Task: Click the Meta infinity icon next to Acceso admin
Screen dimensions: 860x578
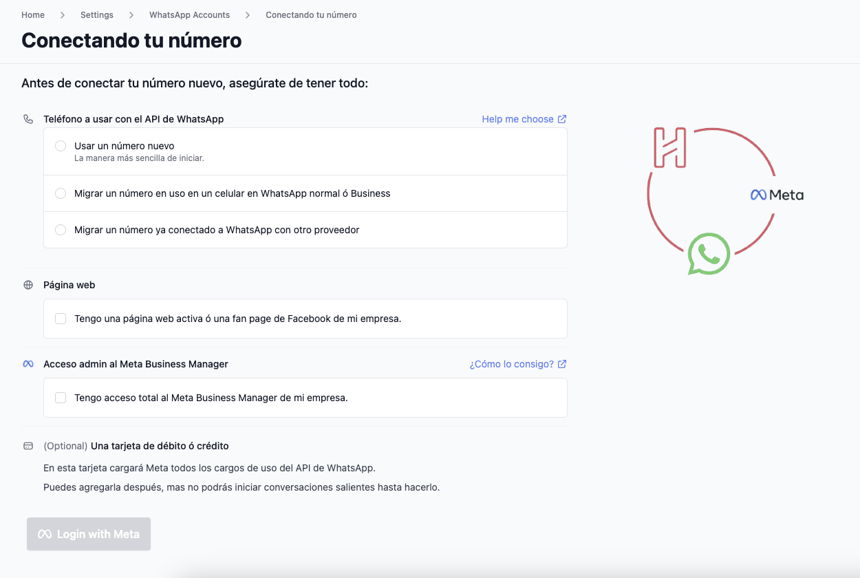Action: point(28,363)
